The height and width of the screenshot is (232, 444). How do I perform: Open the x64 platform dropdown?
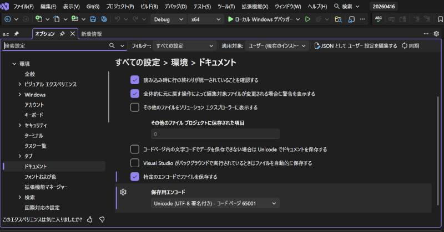205,19
